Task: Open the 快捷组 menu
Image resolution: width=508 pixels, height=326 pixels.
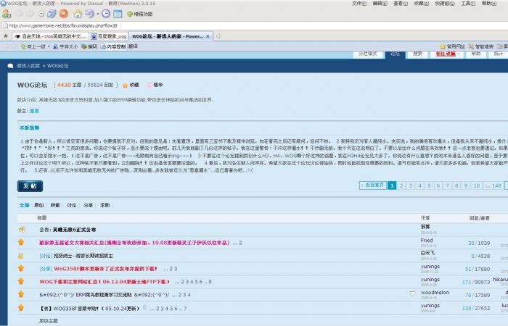Action: coord(445,4)
